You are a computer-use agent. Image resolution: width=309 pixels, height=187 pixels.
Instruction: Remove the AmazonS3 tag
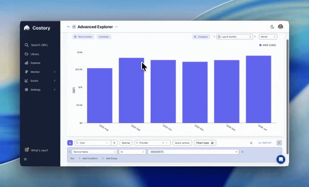pos(162,152)
